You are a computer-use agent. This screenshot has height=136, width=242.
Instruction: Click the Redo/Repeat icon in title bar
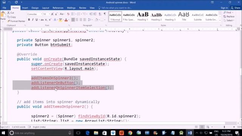[16, 2]
